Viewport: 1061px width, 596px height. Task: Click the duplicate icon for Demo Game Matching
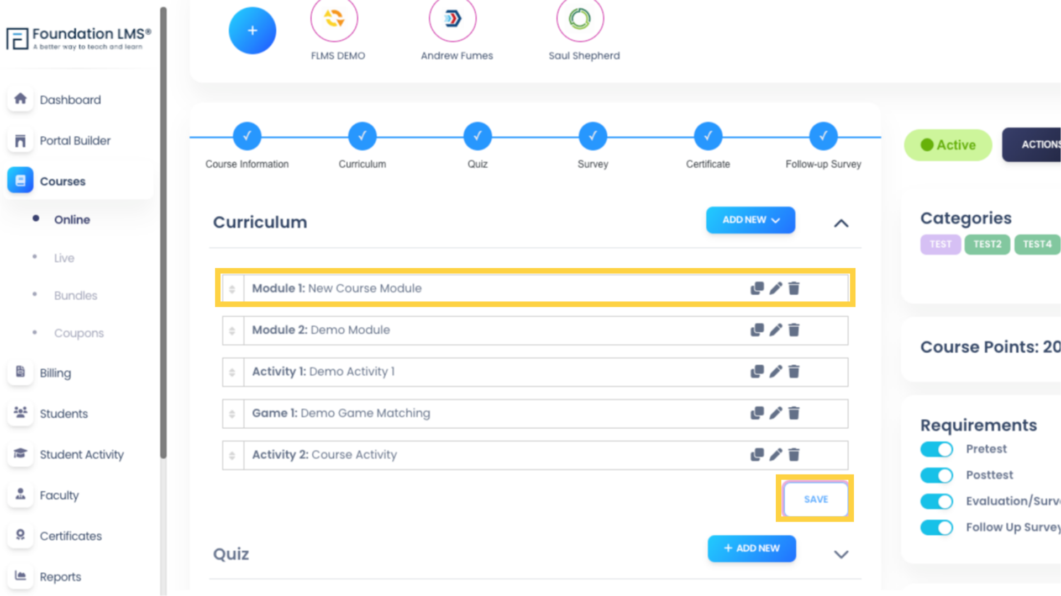click(758, 413)
